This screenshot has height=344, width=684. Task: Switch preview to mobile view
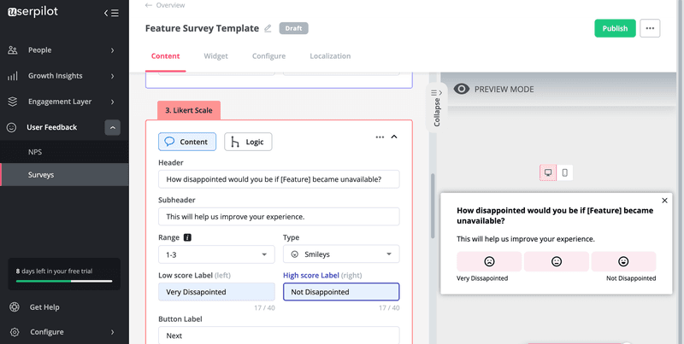click(x=565, y=173)
